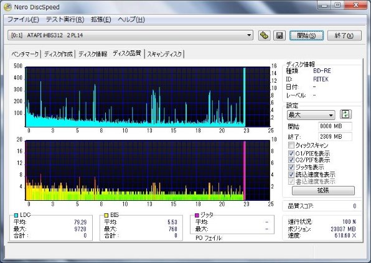
Task: Click the 品質スコア label
Action: pos(301,206)
